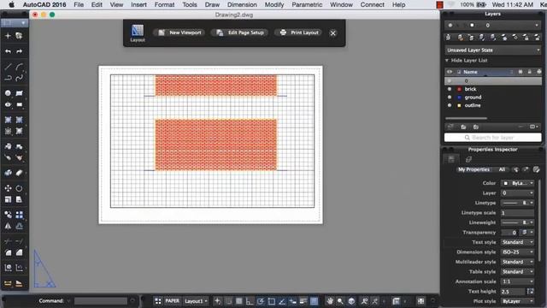Select the Move tool with four arrows
Viewport: 547px width, 308px height.
pyautogui.click(x=8, y=188)
